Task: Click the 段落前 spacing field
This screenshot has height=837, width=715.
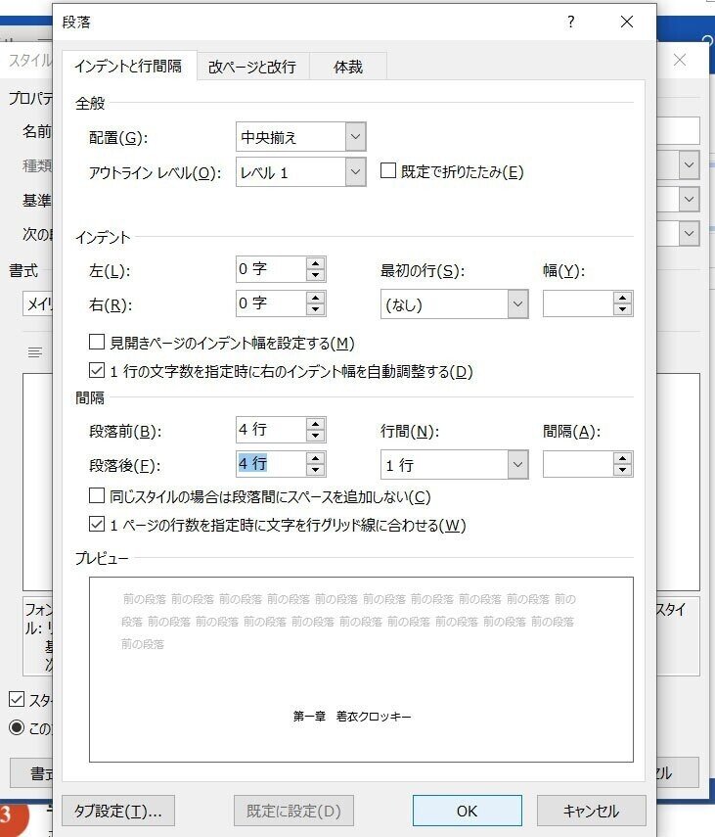Action: click(271, 430)
